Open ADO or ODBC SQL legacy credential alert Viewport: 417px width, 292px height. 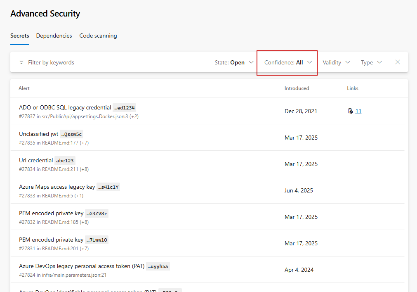pos(65,108)
